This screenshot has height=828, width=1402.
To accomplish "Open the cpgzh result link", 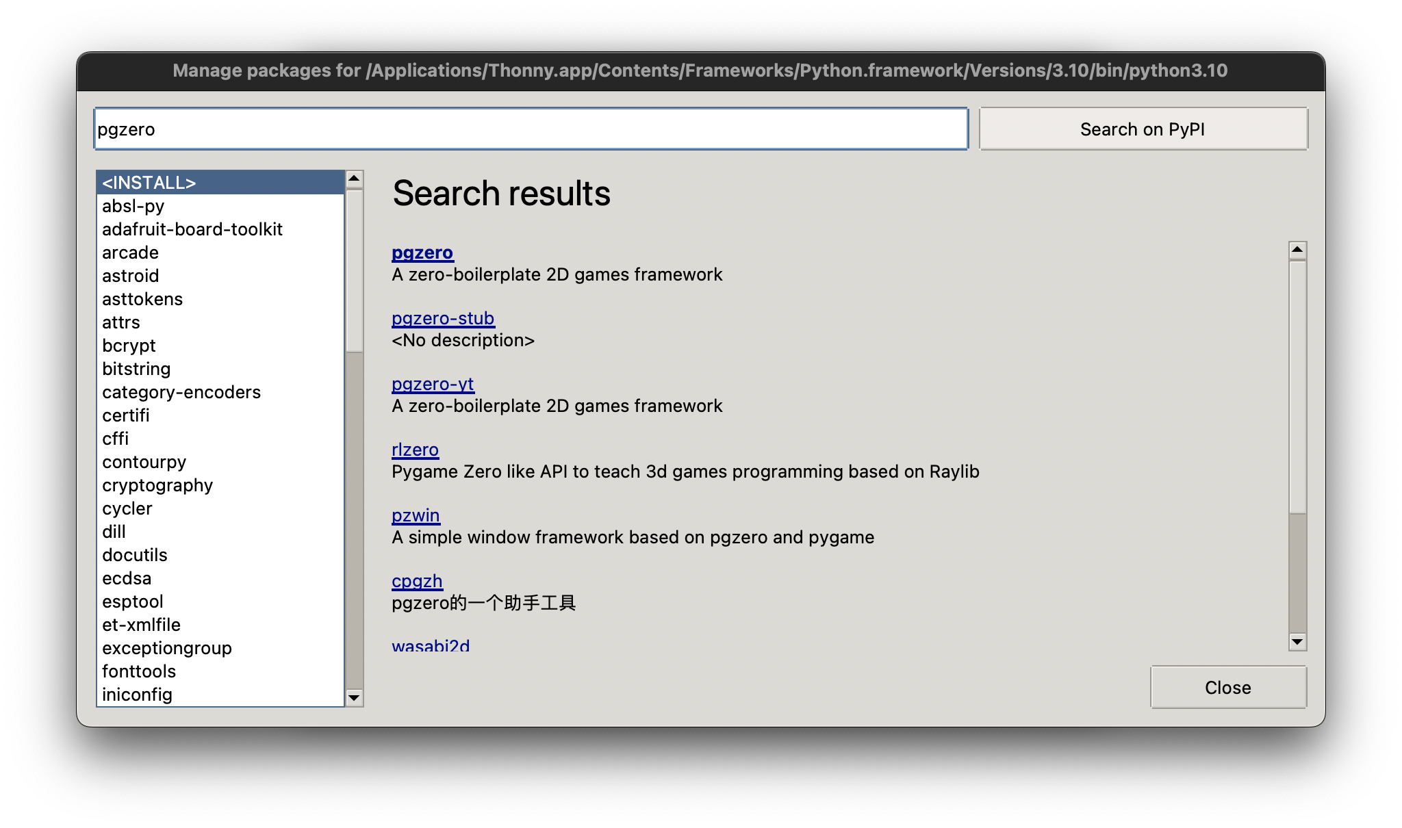I will click(x=417, y=581).
